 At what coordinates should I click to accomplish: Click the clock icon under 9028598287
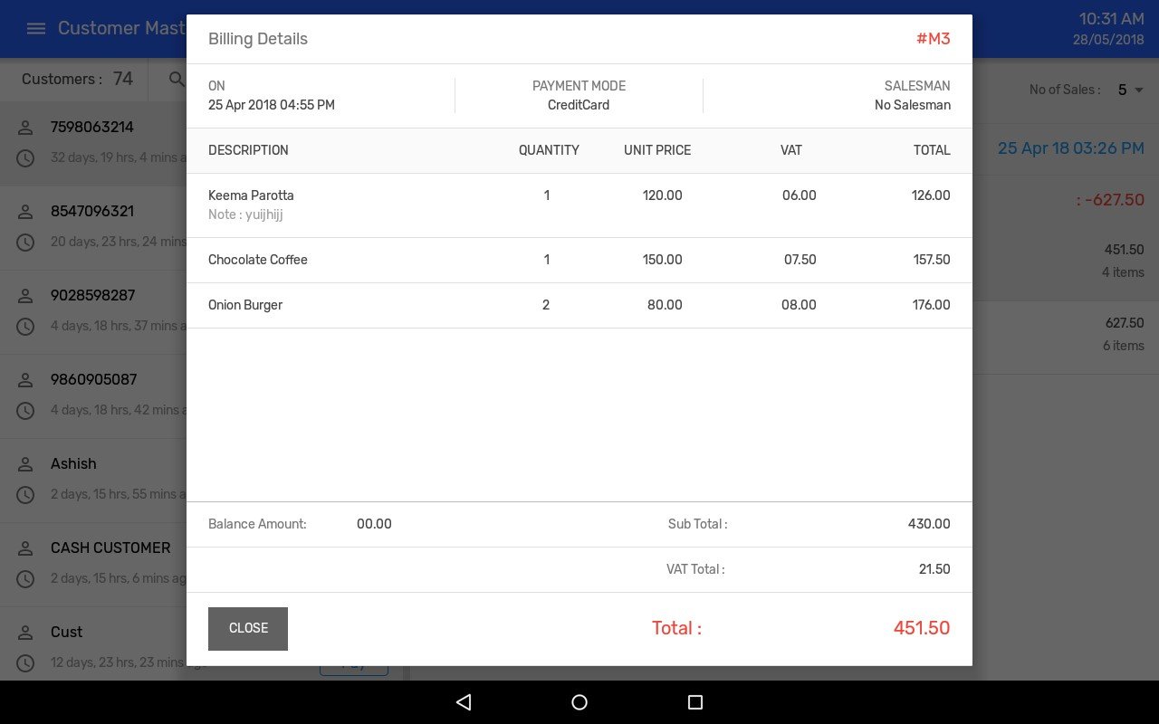tap(25, 326)
